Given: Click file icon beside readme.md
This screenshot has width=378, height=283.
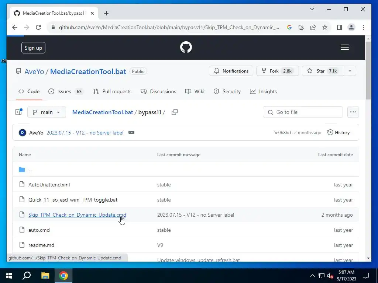Looking at the screenshot, I should pyautogui.click(x=22, y=245).
